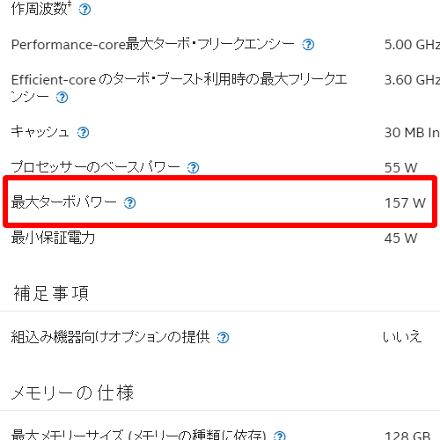The image size is (440, 440).
Task: Select the 最大ターボパワー row label
Action: coord(63,202)
